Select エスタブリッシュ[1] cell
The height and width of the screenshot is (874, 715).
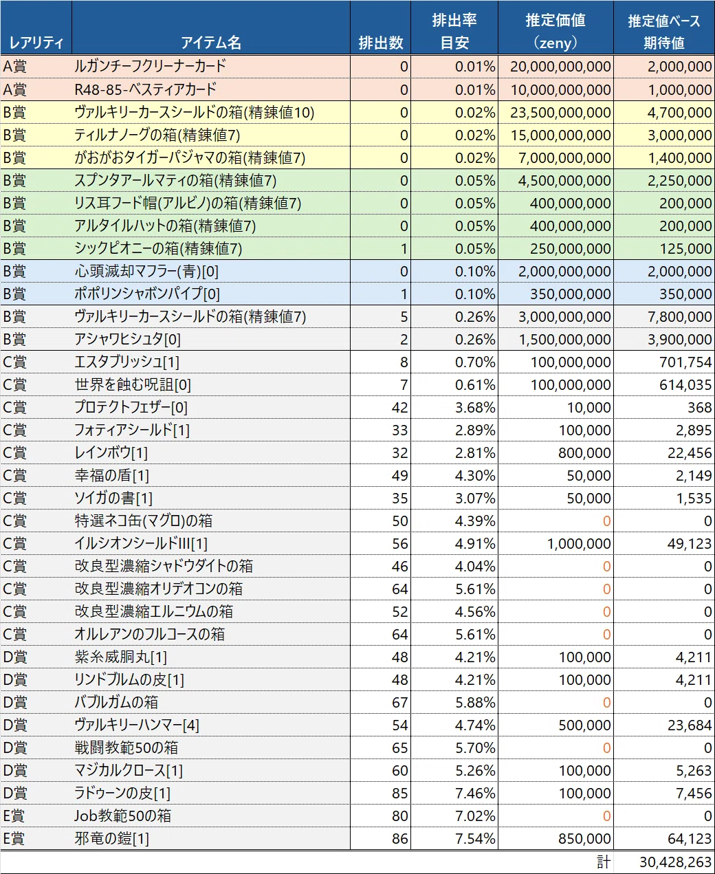tap(211, 362)
